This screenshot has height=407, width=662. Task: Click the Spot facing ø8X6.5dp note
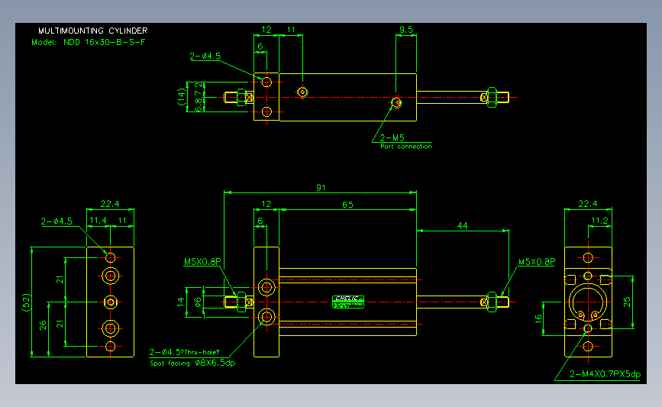coord(192,363)
